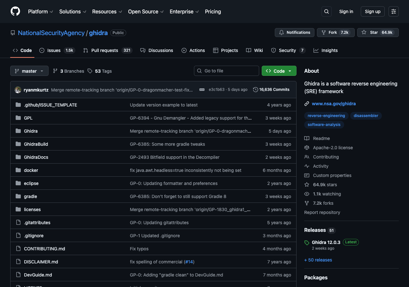Open the Apache-2.0 license link
This screenshot has height=287, width=409.
pyautogui.click(x=333, y=148)
